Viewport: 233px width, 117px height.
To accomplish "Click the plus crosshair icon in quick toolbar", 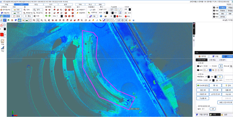I will pyautogui.click(x=126, y=20).
